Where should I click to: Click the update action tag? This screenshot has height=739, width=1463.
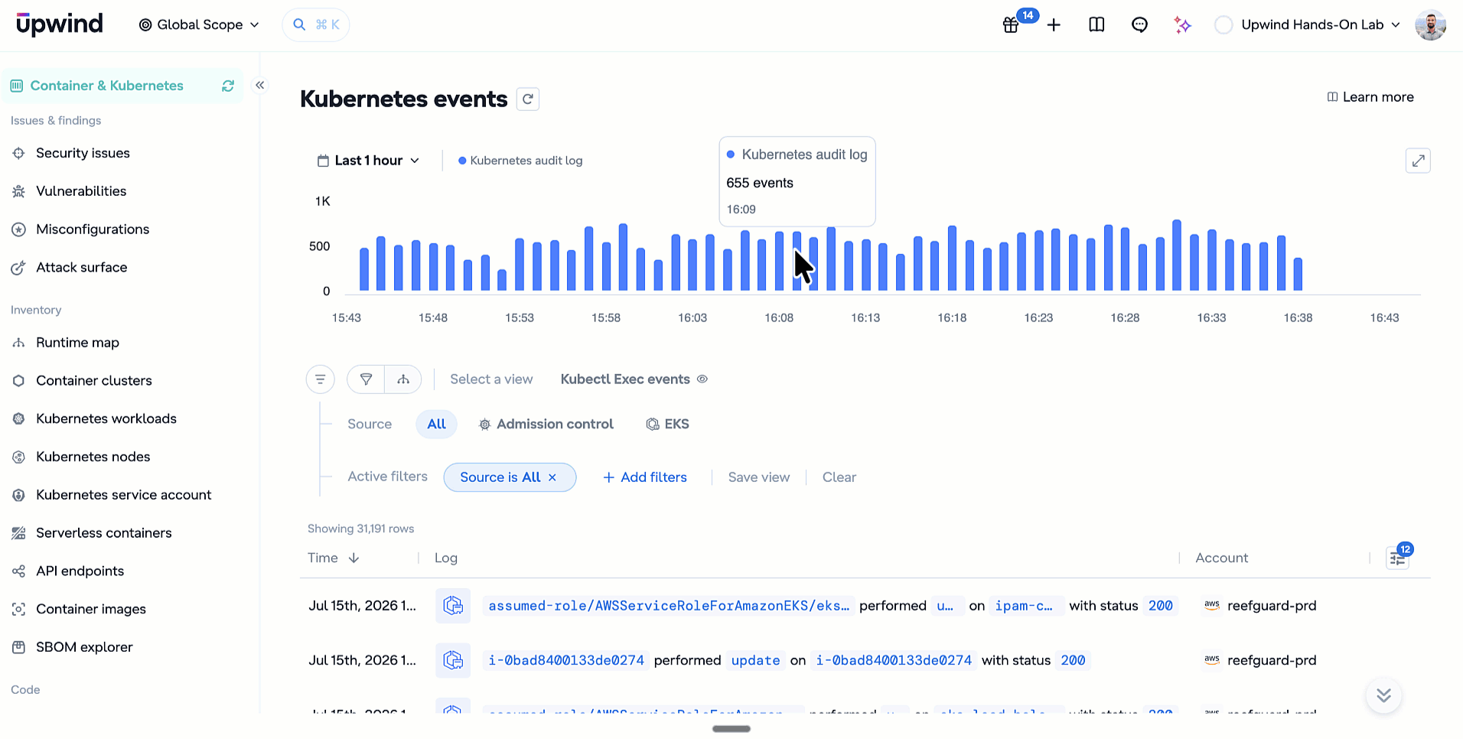[x=755, y=660]
